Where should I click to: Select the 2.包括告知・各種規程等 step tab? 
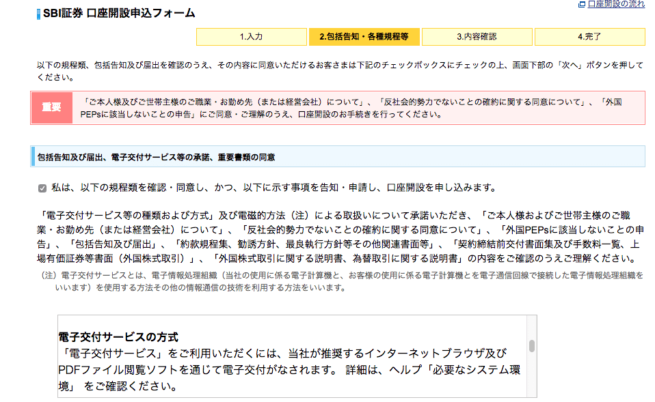coord(364,37)
